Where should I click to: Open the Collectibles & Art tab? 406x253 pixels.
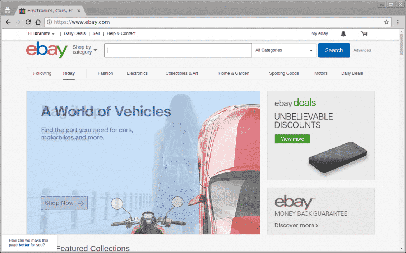(x=182, y=73)
